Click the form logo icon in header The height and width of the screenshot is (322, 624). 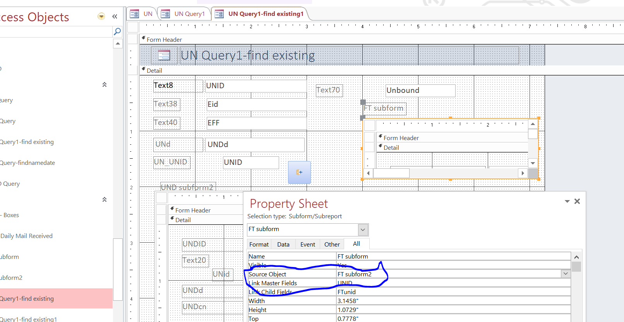(x=164, y=55)
